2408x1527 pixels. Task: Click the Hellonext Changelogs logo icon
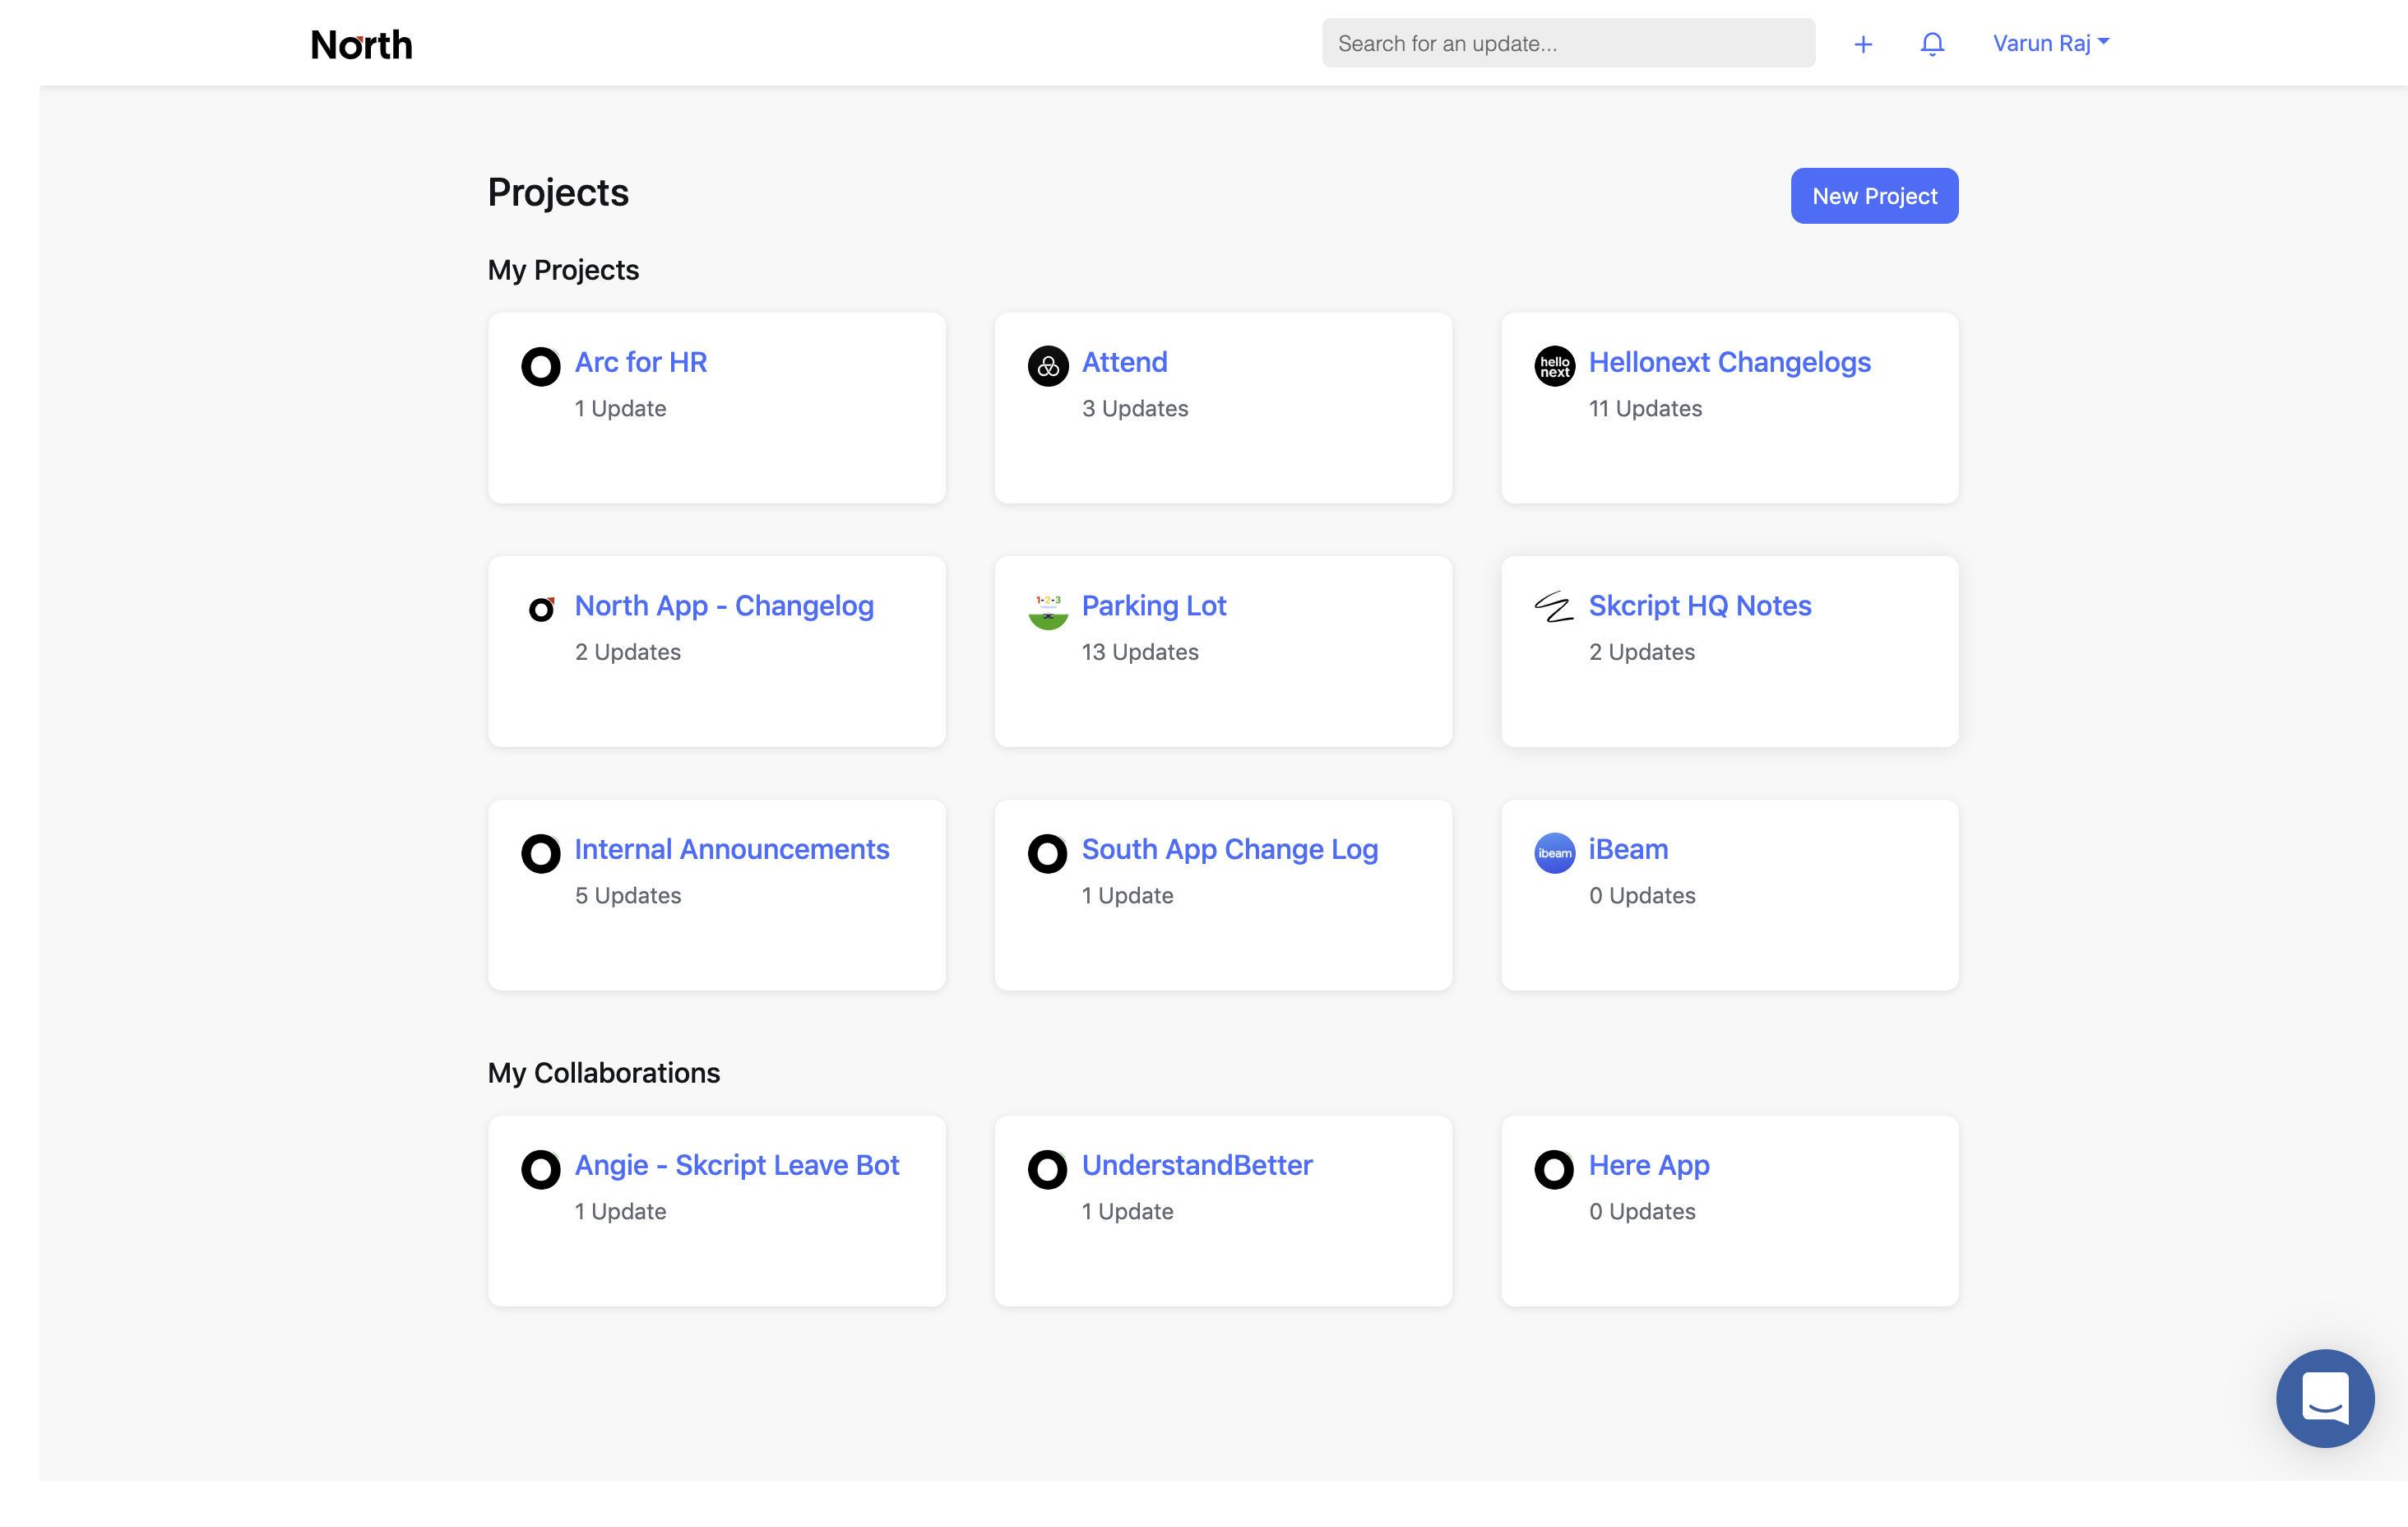coord(1555,366)
